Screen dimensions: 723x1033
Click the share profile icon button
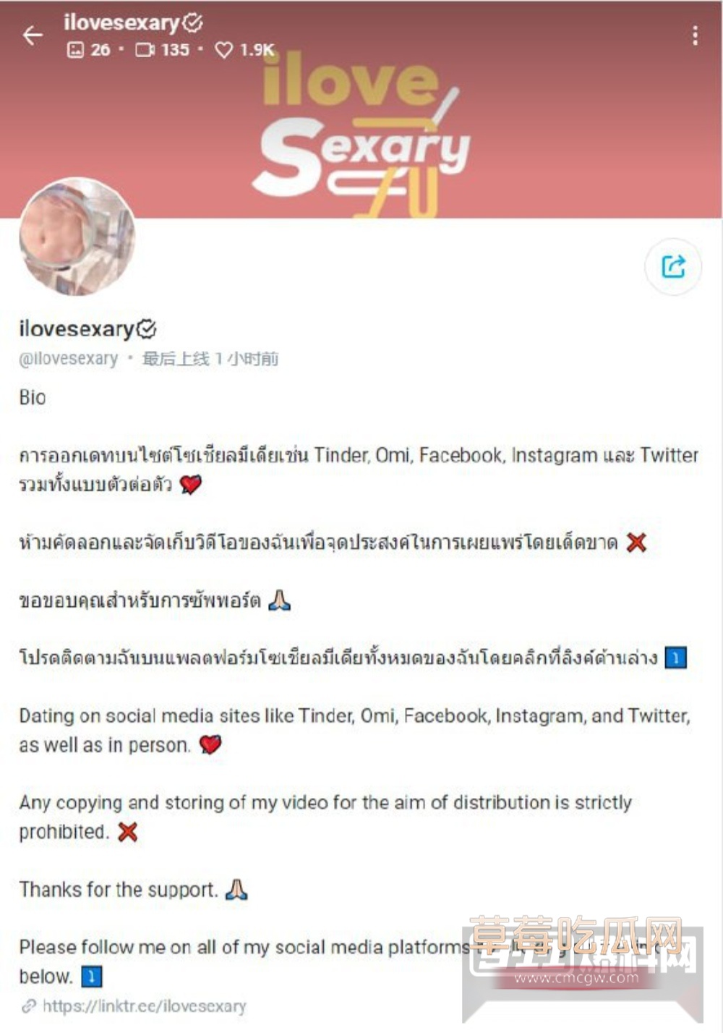point(673,266)
